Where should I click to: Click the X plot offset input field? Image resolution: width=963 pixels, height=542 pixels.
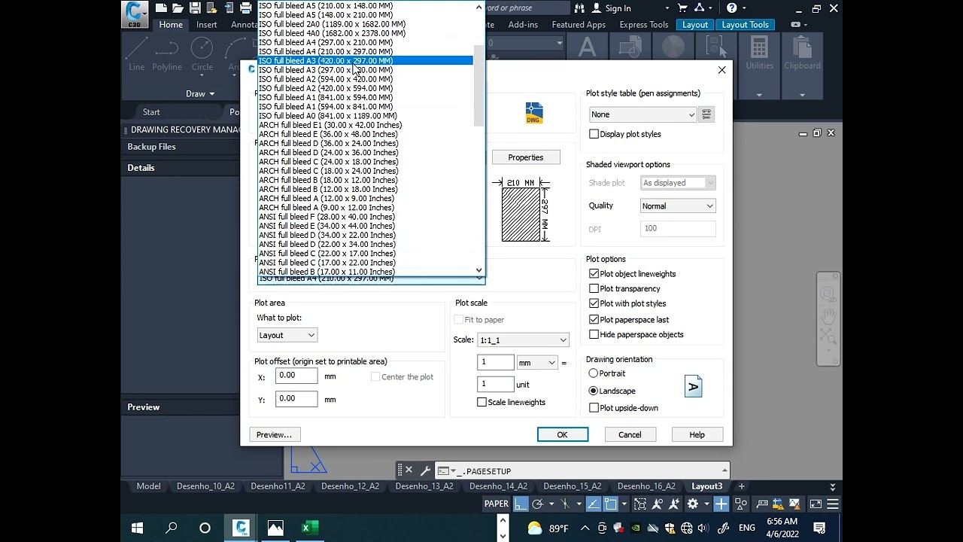pyautogui.click(x=296, y=376)
